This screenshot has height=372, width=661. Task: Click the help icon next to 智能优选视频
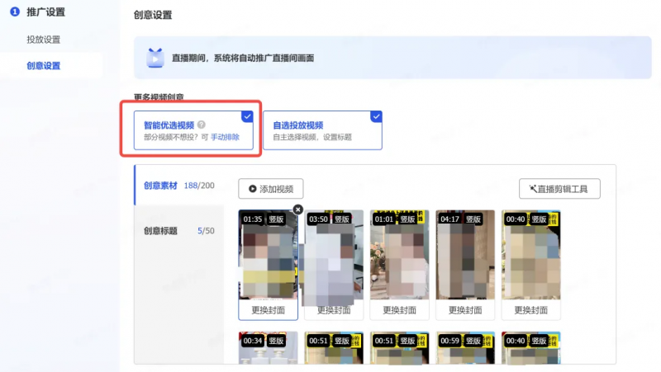coord(202,125)
